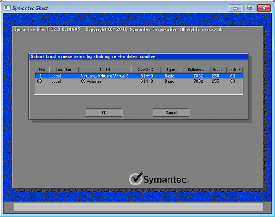Click 61440 size in drive 1 row
This screenshot has height=217, width=275.
pyautogui.click(x=147, y=76)
